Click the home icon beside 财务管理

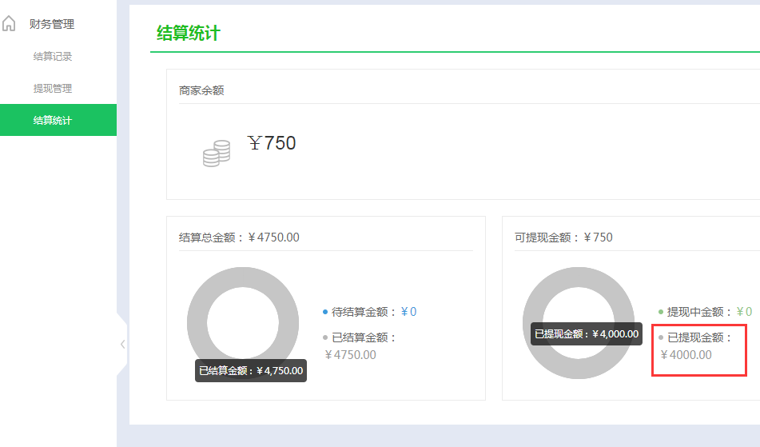[9, 24]
